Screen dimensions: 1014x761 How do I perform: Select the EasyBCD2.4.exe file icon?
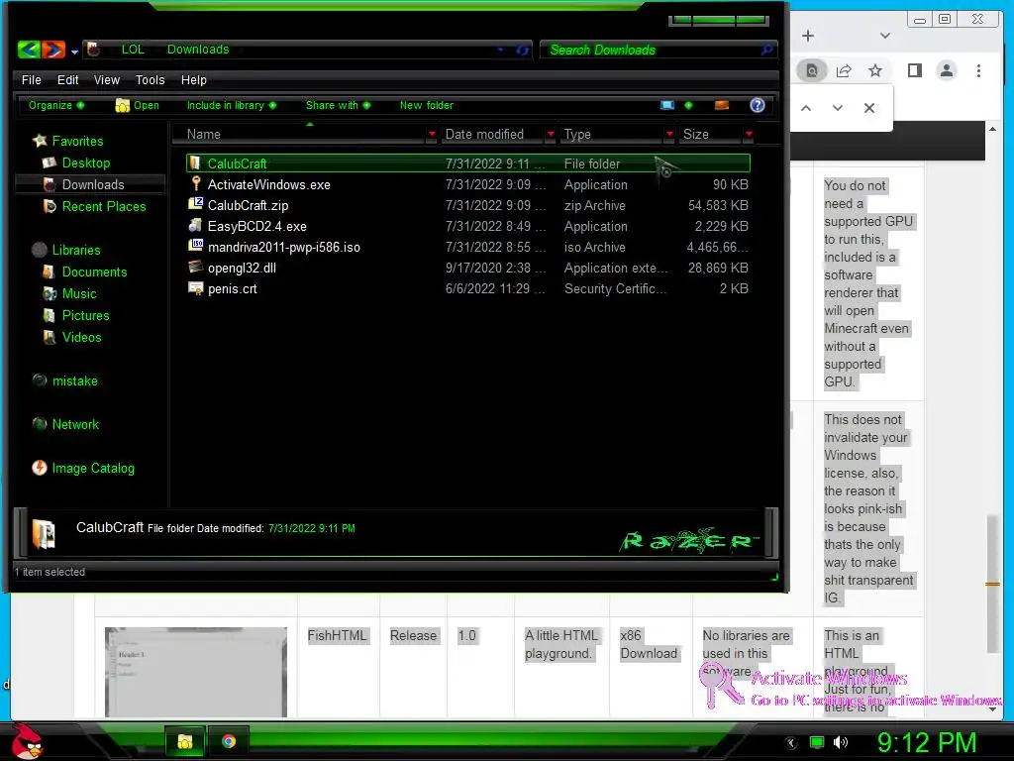tap(195, 226)
